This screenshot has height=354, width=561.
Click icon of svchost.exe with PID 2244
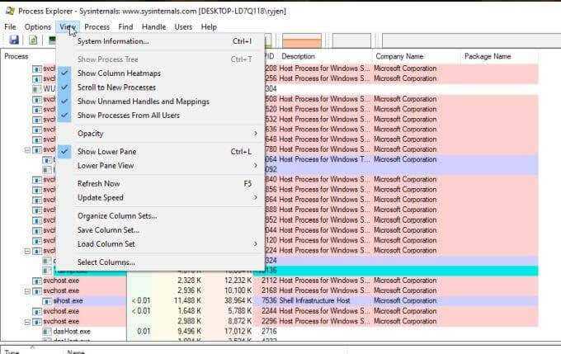pyautogui.click(x=36, y=311)
